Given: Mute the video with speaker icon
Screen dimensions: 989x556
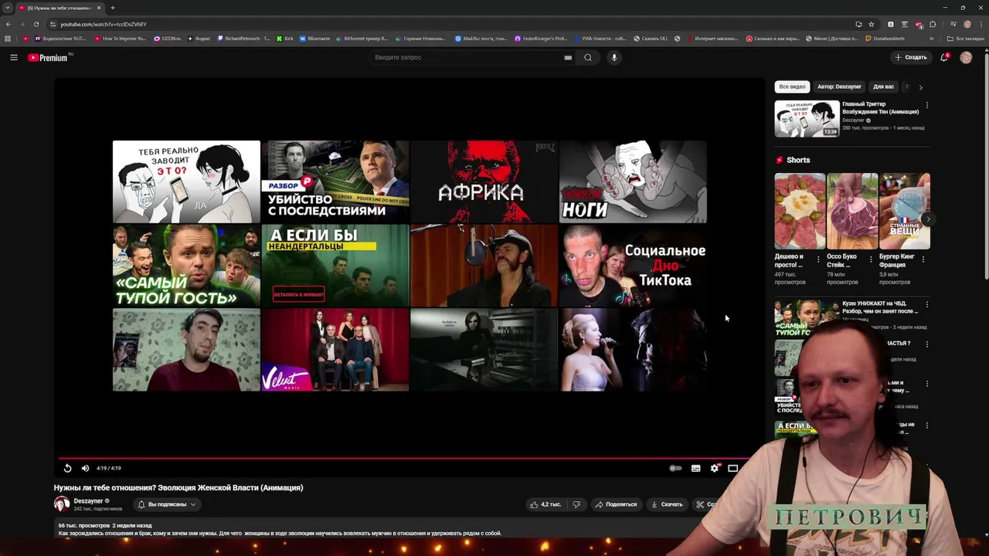Looking at the screenshot, I should 85,468.
